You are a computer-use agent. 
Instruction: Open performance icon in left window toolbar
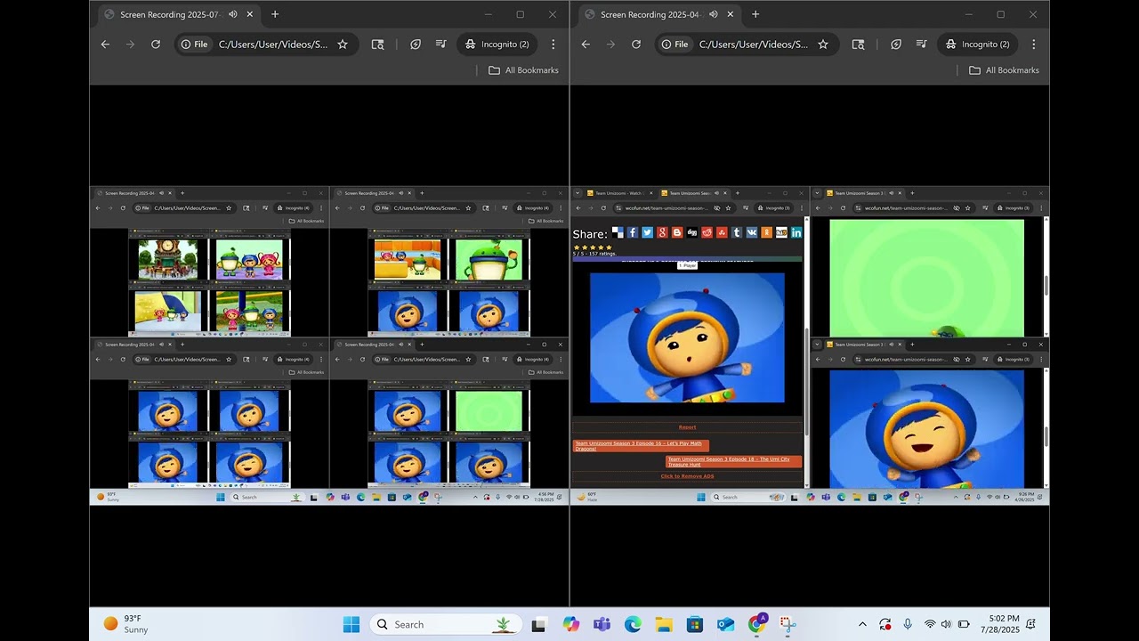[x=416, y=45]
